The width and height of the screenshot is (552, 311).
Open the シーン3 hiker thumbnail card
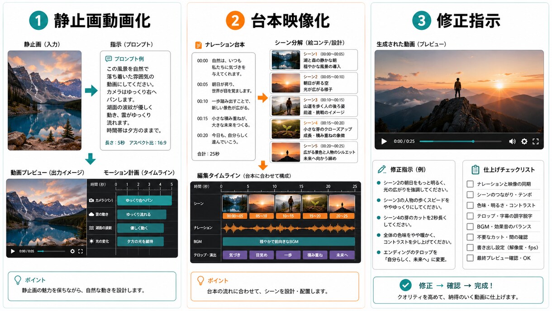tap(314, 106)
